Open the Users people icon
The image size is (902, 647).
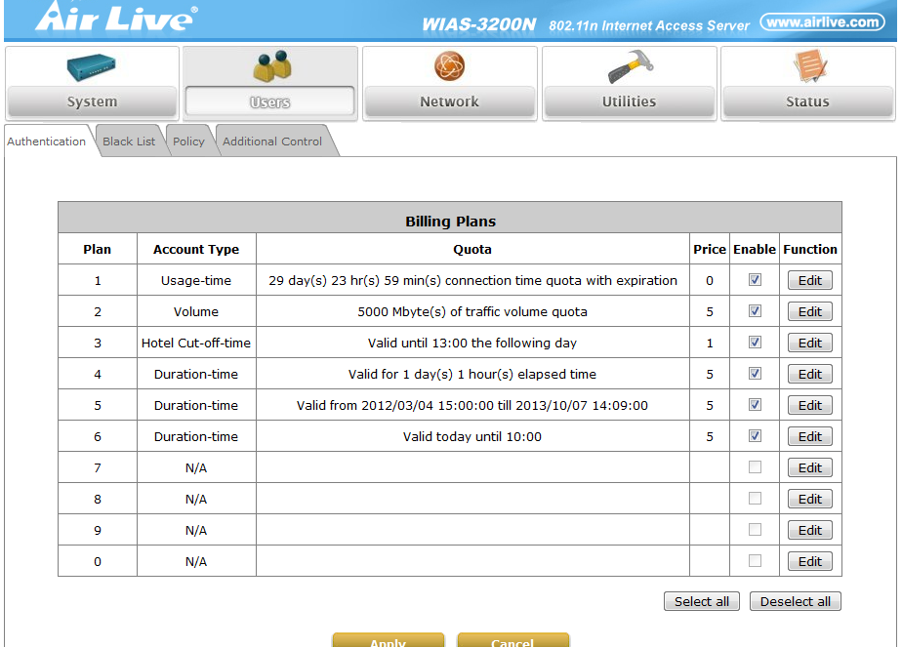tap(269, 67)
